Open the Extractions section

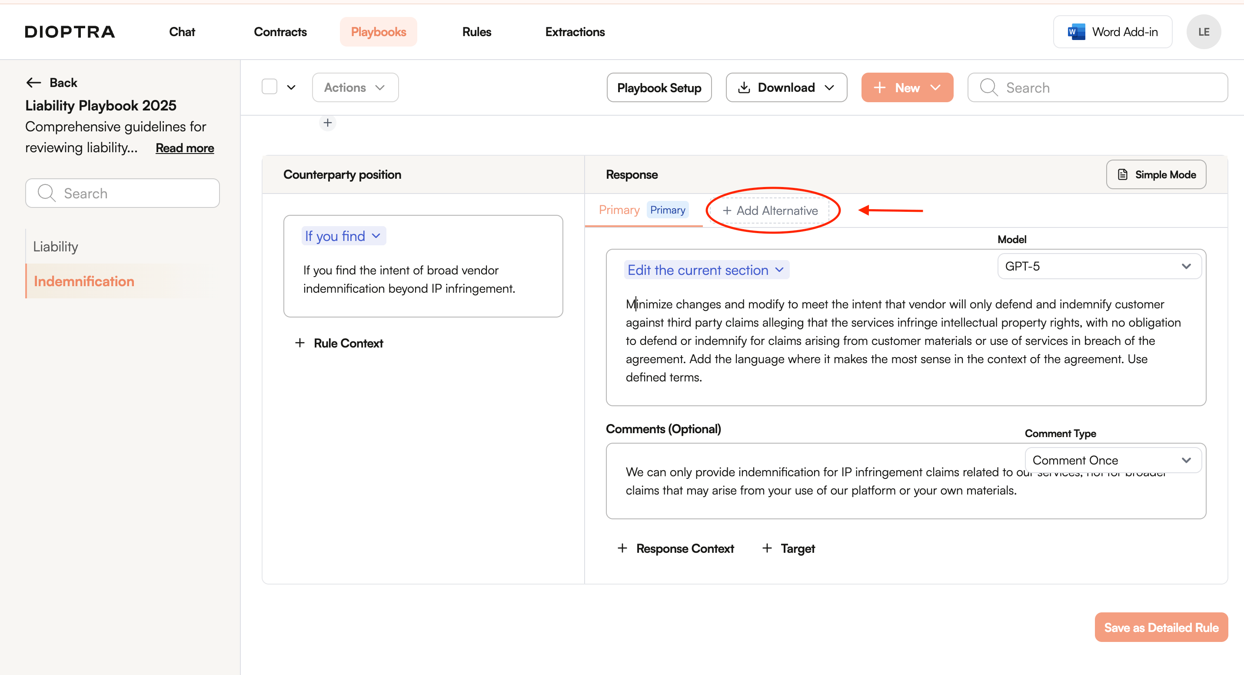tap(575, 32)
